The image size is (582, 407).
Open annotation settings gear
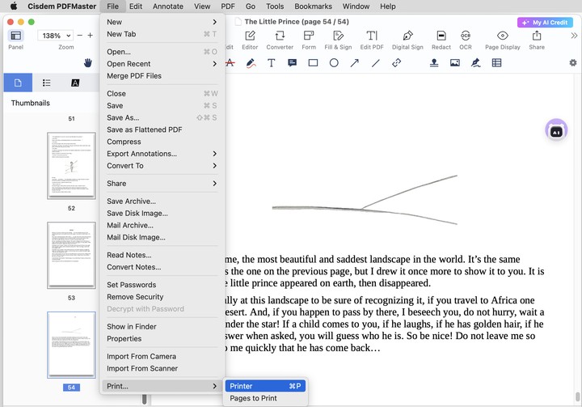573,63
